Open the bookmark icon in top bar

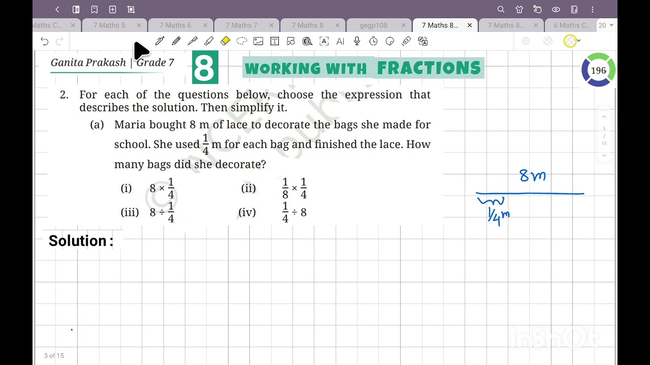(x=94, y=9)
